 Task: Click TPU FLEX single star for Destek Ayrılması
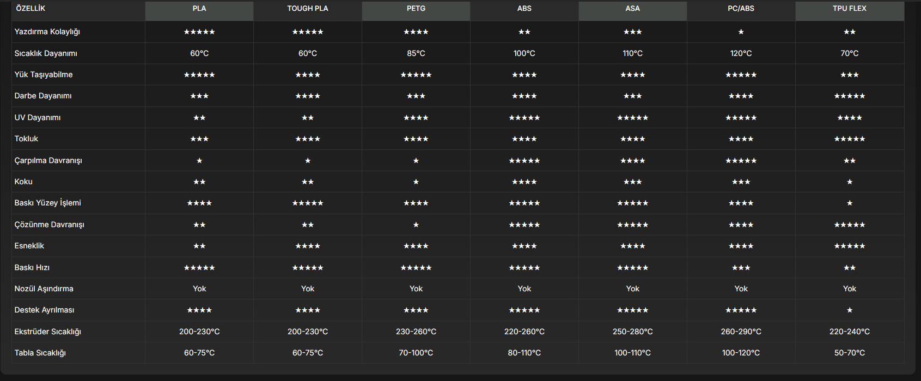[850, 310]
